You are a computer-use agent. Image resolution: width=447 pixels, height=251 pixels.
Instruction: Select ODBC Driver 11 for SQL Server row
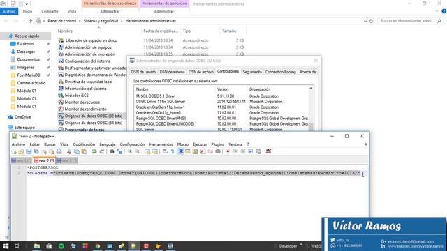click(221, 102)
